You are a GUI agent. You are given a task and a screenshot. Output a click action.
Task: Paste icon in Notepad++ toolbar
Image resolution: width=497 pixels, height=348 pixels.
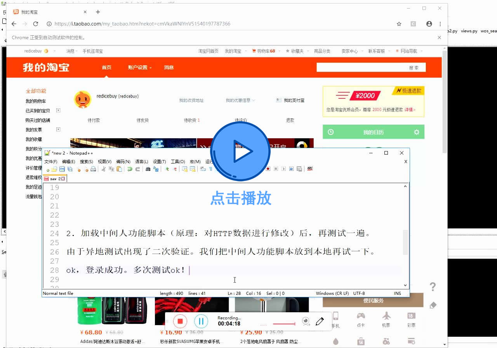(119, 169)
